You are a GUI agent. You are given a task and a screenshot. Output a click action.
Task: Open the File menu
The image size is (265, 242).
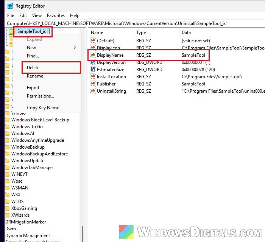click(x=11, y=16)
